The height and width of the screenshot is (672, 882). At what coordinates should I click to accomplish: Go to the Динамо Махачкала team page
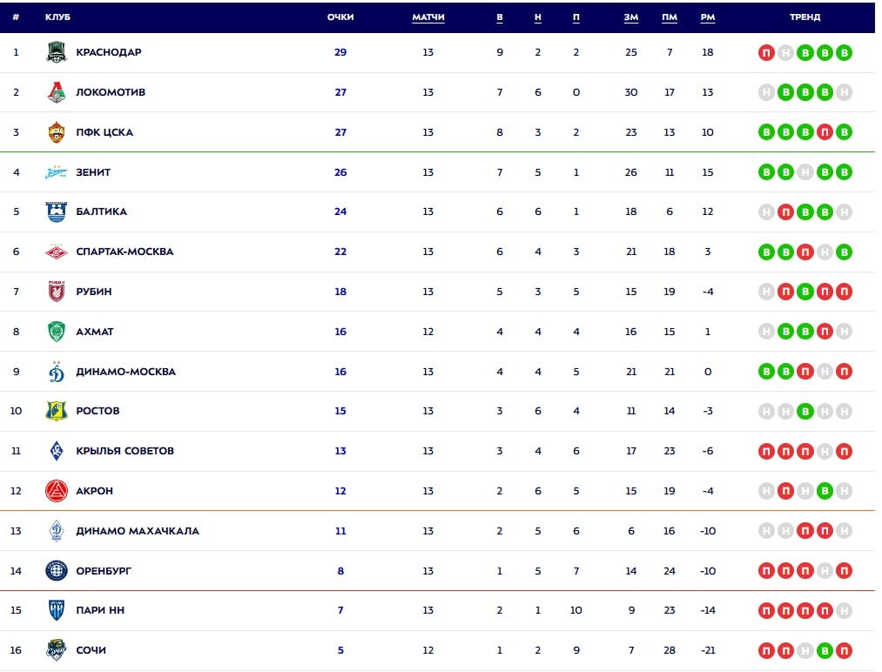pos(137,531)
